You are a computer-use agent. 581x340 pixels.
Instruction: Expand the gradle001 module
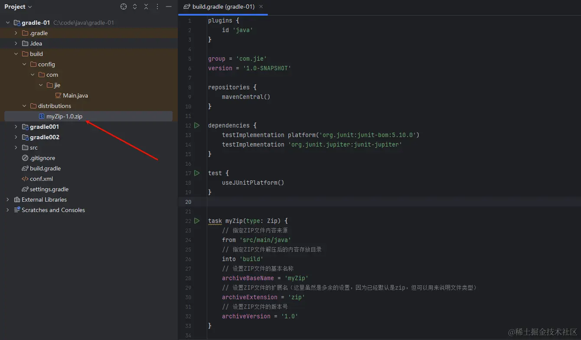(x=16, y=127)
